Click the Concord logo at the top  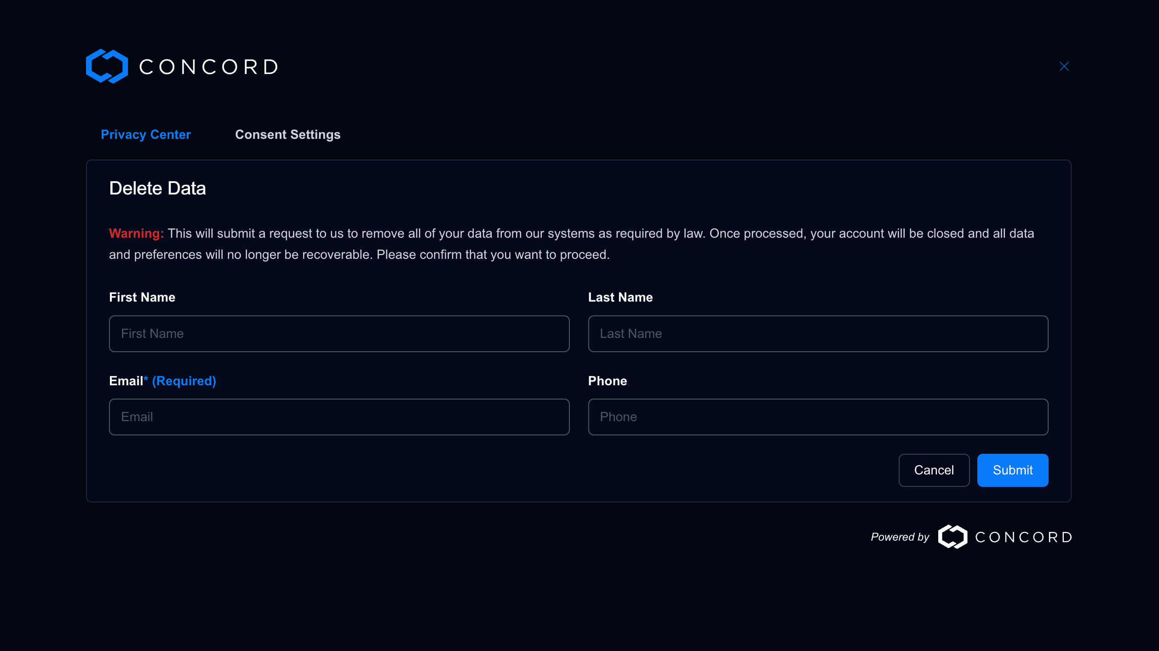182,66
